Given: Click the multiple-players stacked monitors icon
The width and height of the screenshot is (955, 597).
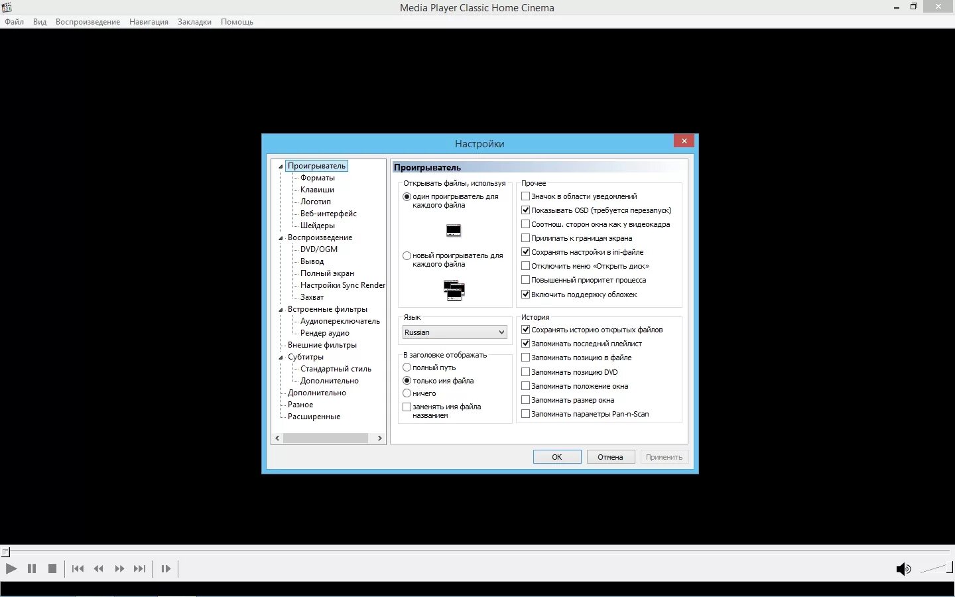Looking at the screenshot, I should click(454, 290).
